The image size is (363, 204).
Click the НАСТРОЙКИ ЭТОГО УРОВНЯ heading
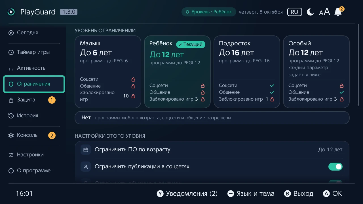pyautogui.click(x=110, y=136)
